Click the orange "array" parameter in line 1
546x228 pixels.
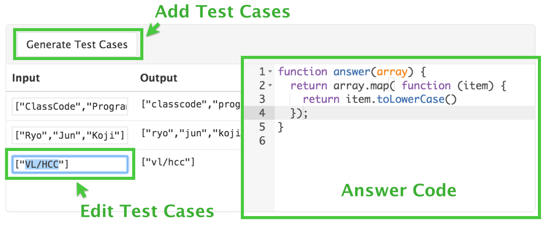(391, 72)
